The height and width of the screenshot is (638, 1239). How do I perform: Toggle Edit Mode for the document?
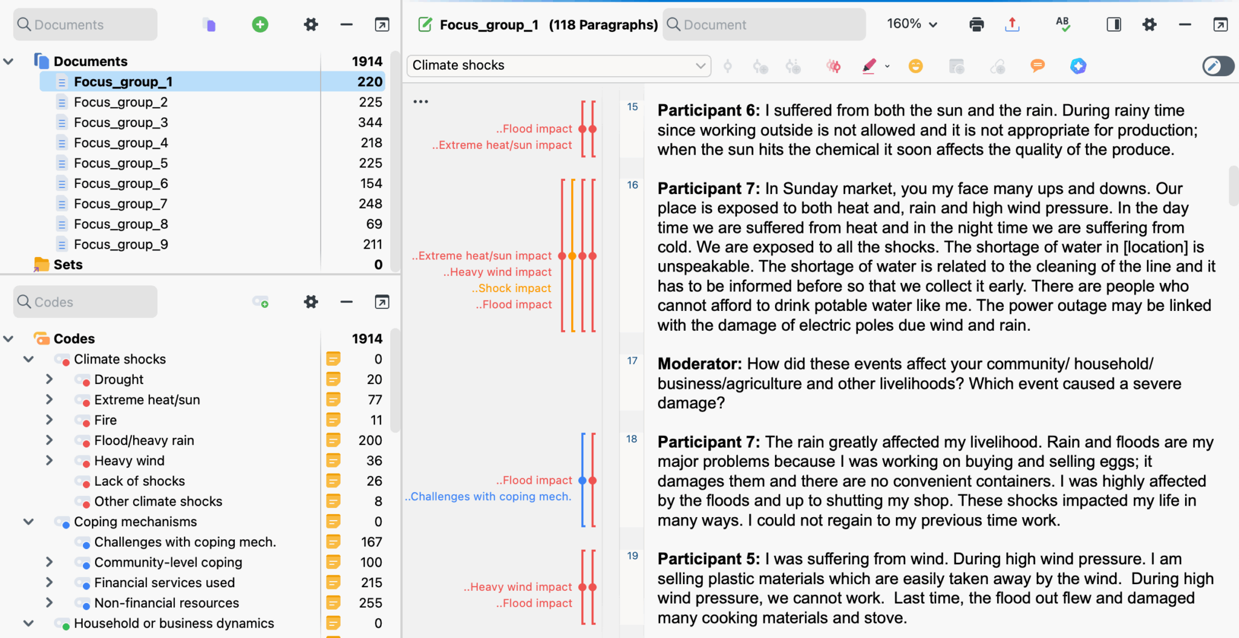(x=1218, y=66)
